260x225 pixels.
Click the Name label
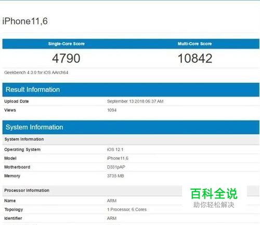tap(10, 201)
